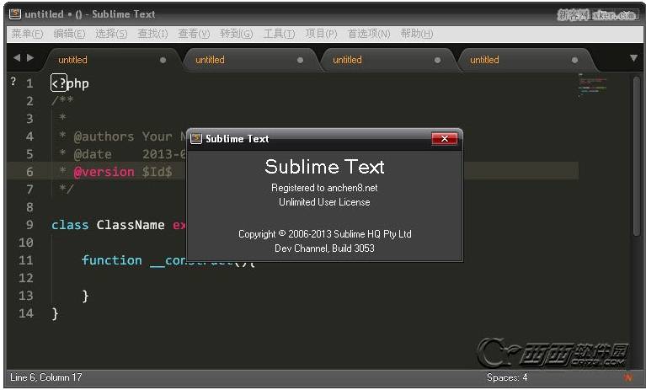The height and width of the screenshot is (390, 646).
Task: Click the right tab scroll arrow
Action: tap(30, 57)
